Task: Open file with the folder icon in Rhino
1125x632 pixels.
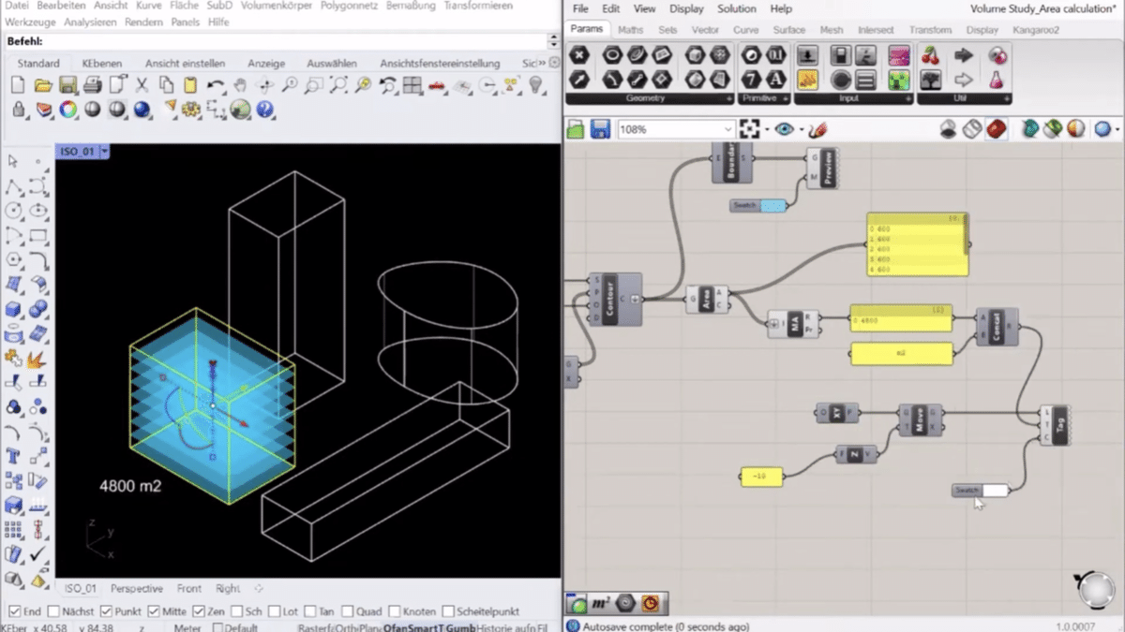Action: coord(43,85)
